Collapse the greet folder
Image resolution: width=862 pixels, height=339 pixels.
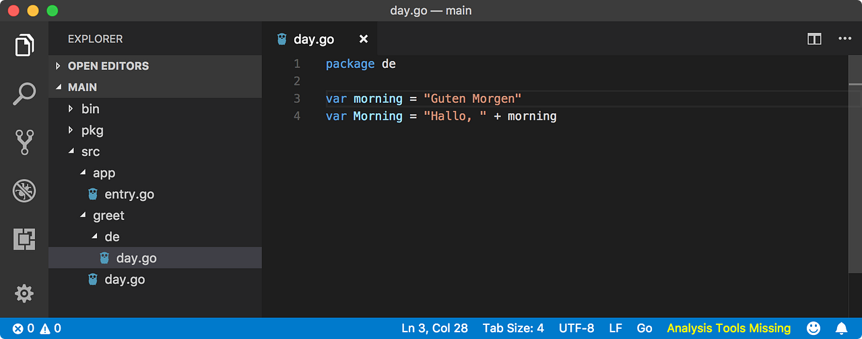[x=108, y=216]
